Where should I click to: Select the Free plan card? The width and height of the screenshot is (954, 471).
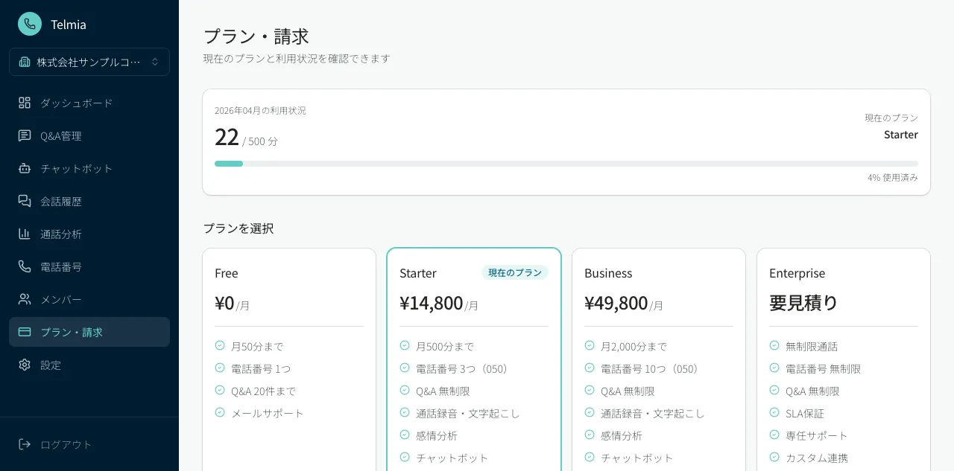pyautogui.click(x=289, y=357)
